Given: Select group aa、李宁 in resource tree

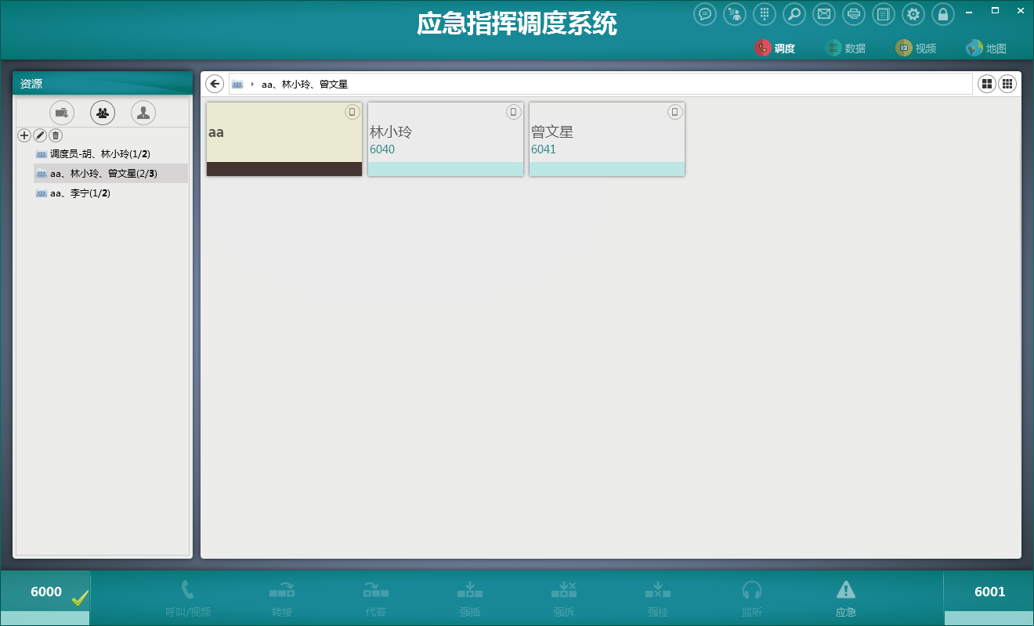Looking at the screenshot, I should coord(79,193).
